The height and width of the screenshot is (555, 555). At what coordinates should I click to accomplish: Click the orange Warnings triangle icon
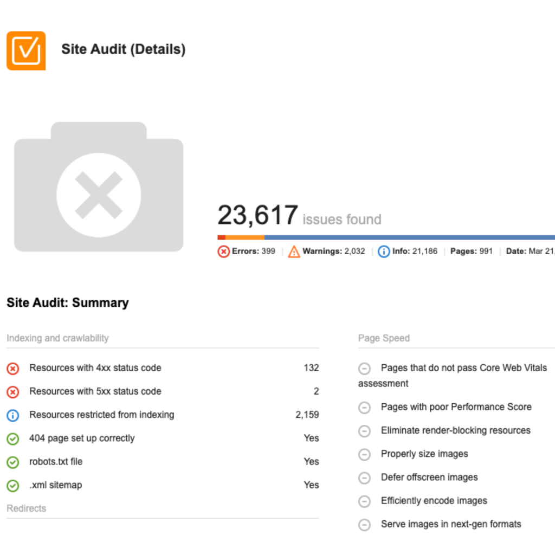click(294, 251)
